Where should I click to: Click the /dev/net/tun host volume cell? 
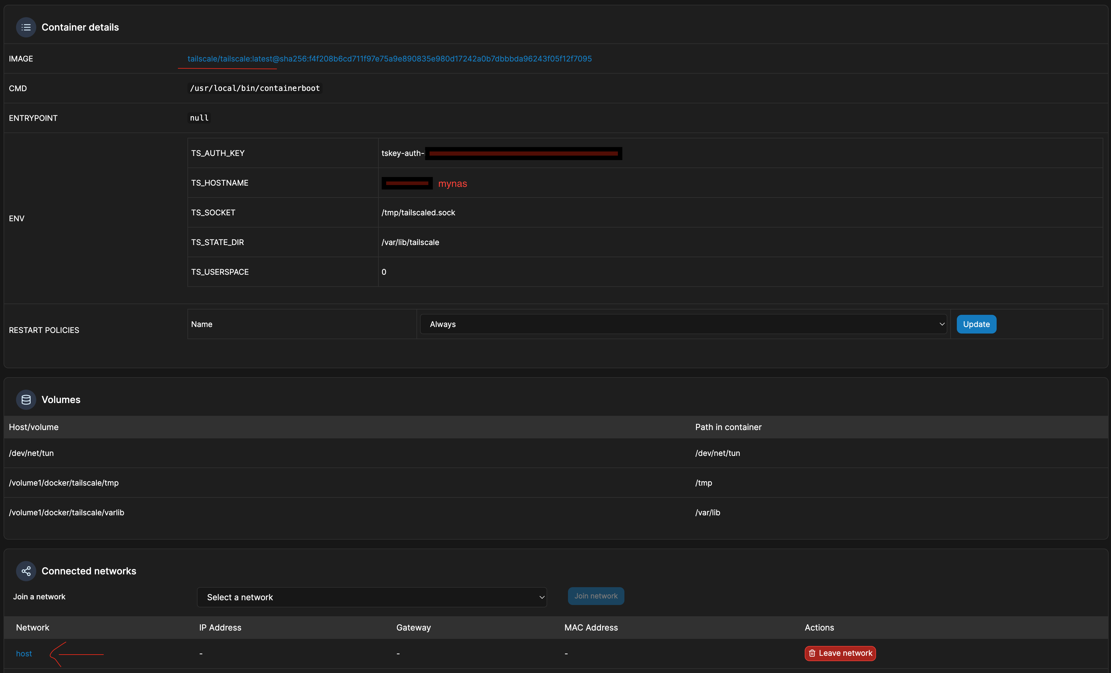[x=31, y=453]
